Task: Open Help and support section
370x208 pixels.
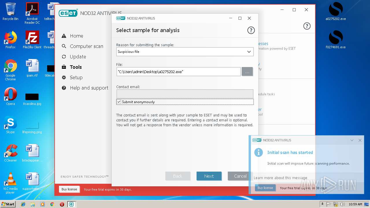Action: [89, 88]
